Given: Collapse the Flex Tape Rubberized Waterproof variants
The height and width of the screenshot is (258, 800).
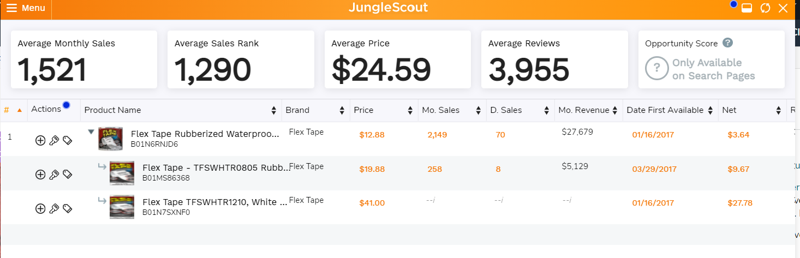Looking at the screenshot, I should pos(91,132).
